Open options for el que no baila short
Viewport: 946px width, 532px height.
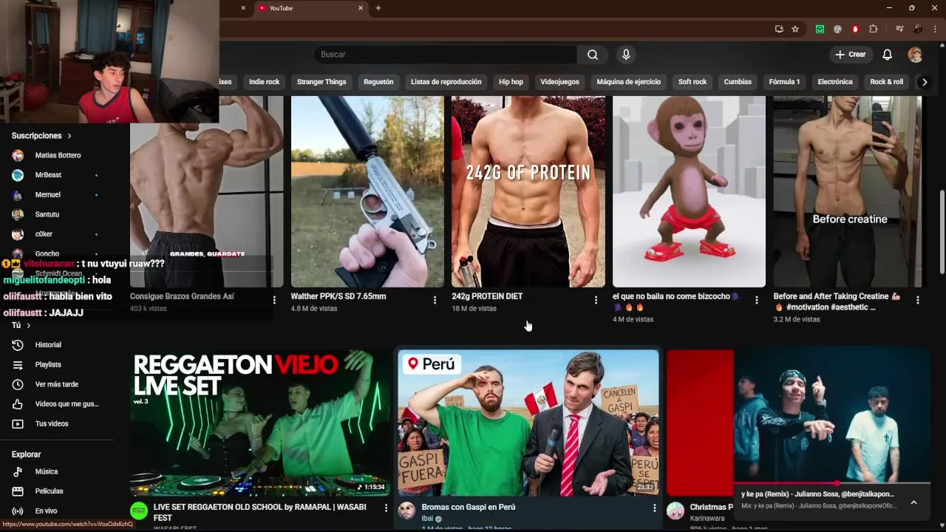756,300
